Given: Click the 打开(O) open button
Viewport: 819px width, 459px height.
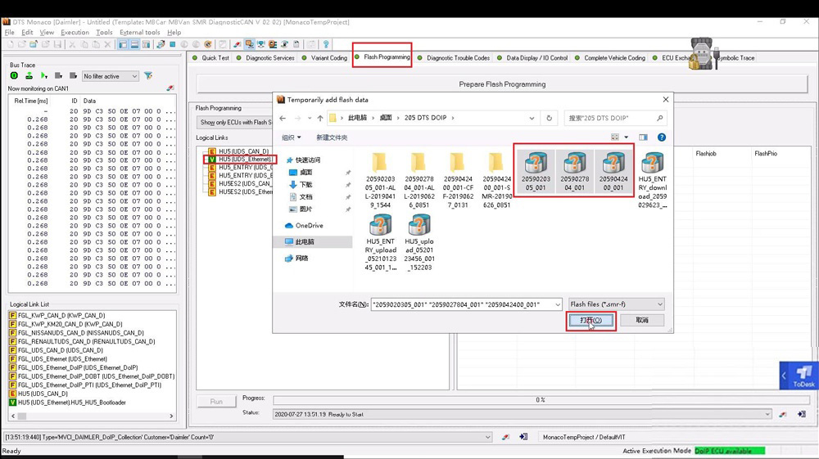Looking at the screenshot, I should click(590, 320).
